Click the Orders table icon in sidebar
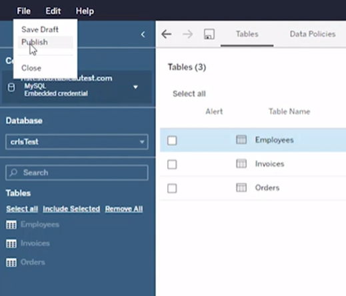 point(11,262)
